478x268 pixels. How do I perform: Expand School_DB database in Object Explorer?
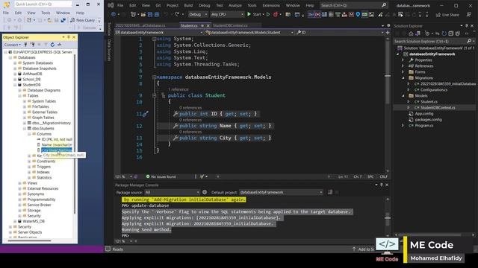15,80
